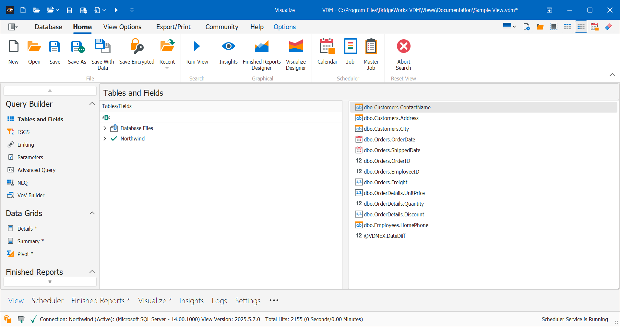Click the top-right calendar toolbar icon
The image size is (620, 327).
click(594, 27)
